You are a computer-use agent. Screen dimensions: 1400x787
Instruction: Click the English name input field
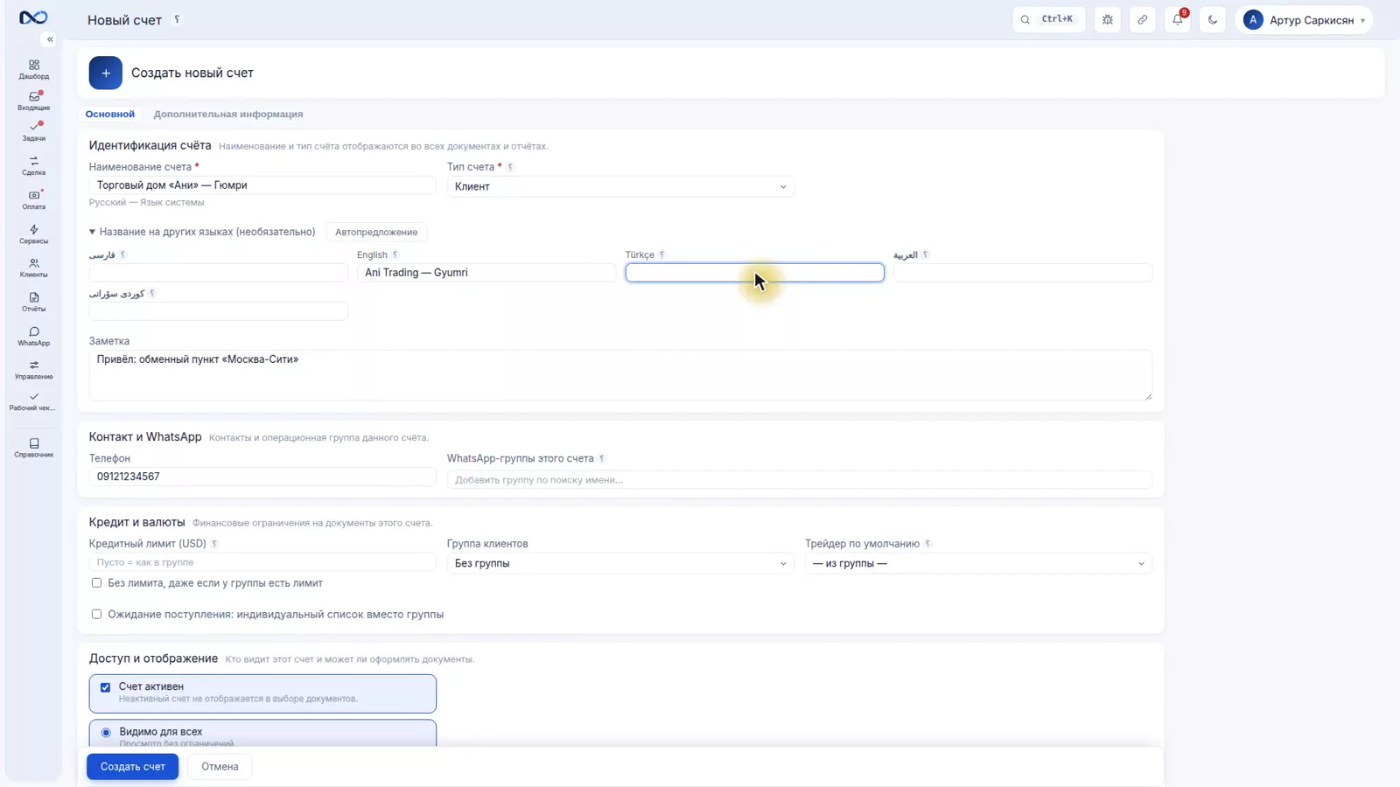click(486, 273)
